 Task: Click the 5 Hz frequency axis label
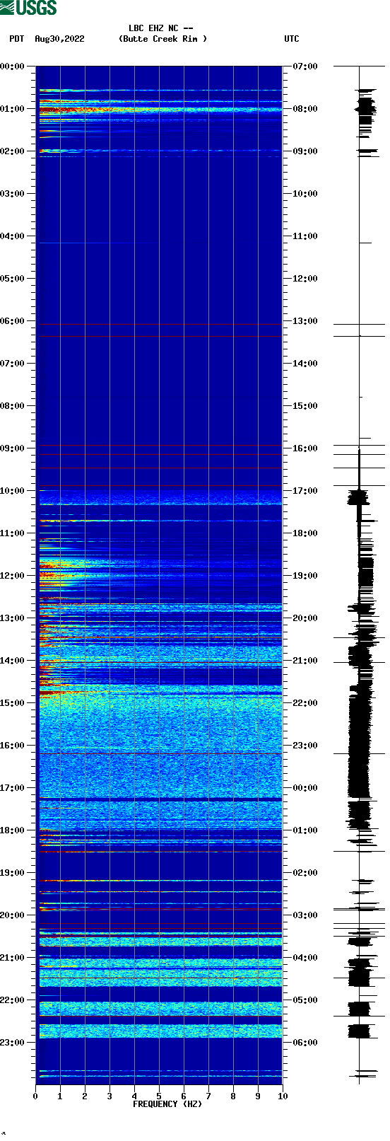159,1096
